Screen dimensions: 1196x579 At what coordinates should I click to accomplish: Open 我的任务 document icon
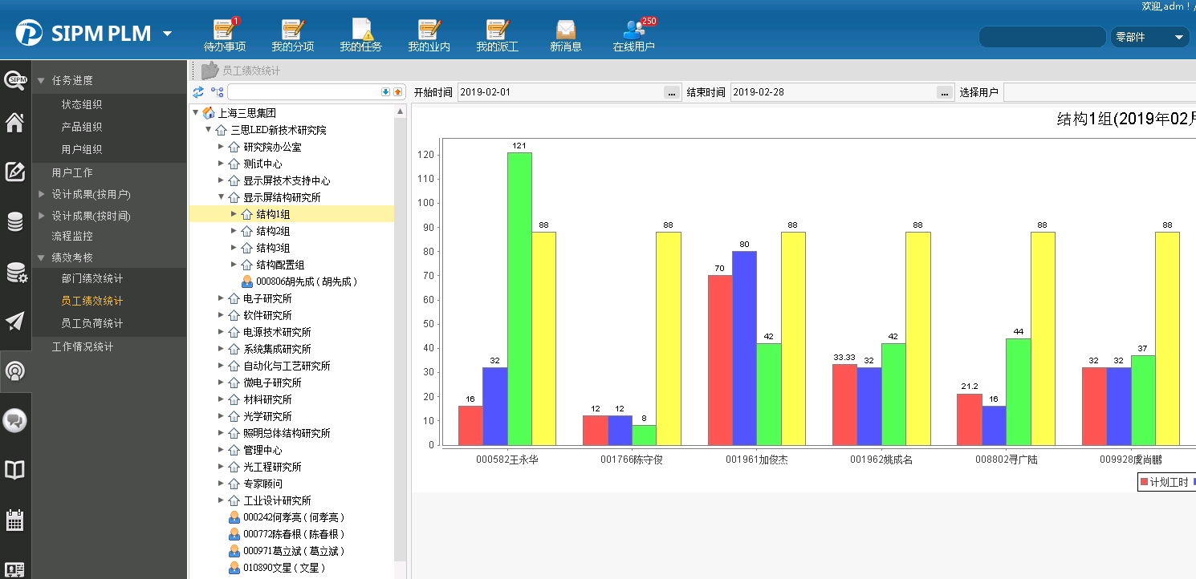coord(360,31)
